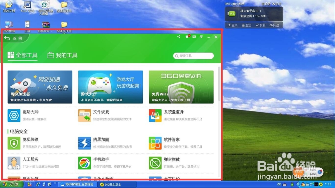
Task: Click the 软件管家 title text
Action: click(x=172, y=139)
